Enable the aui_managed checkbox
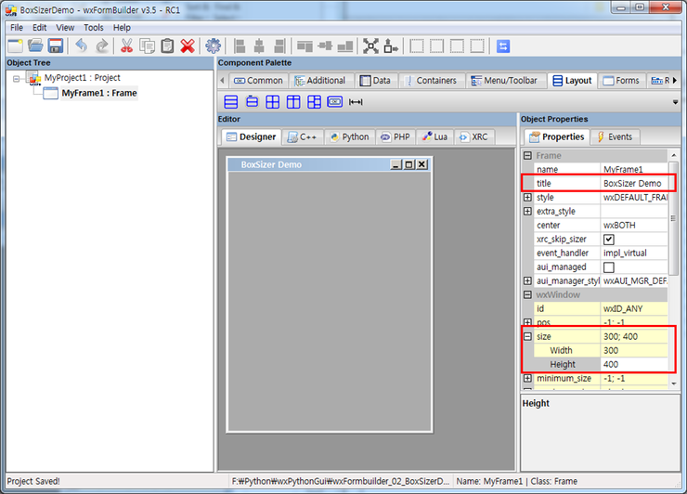 (x=609, y=266)
